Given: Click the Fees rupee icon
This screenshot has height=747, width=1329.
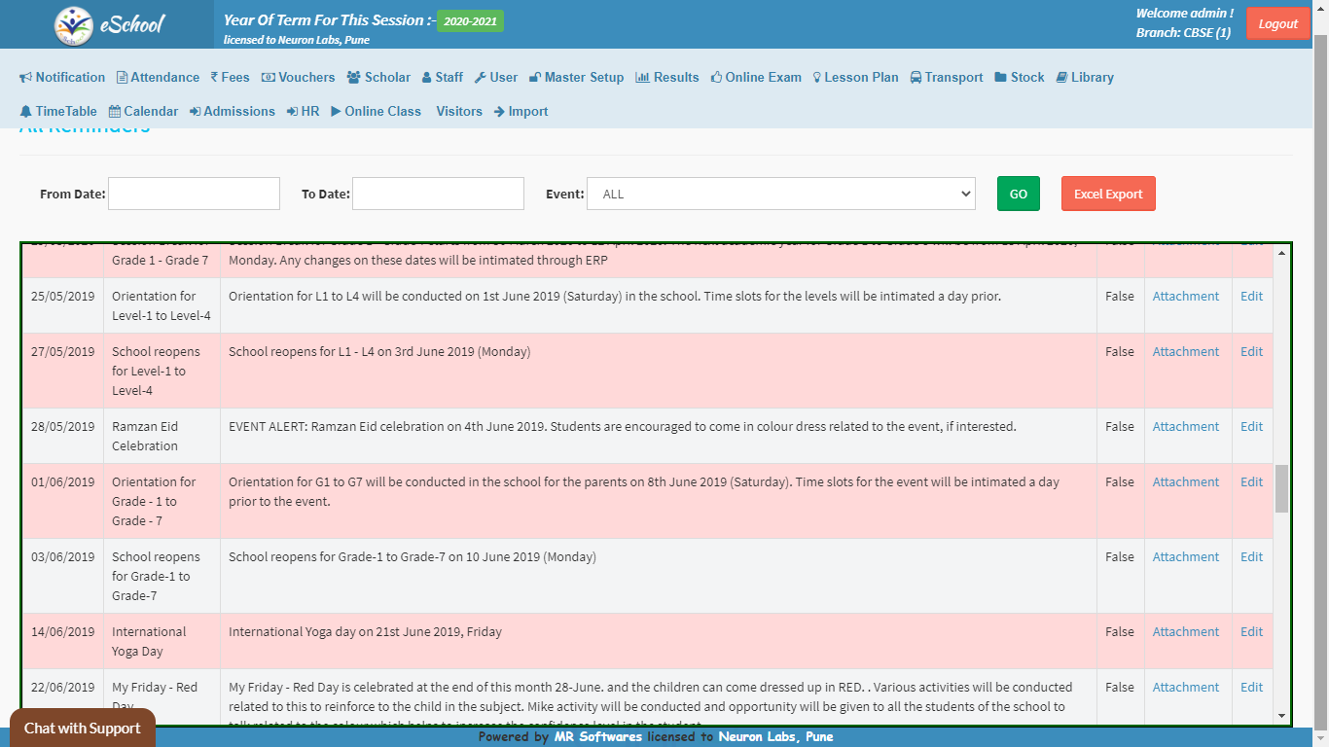Looking at the screenshot, I should [214, 78].
